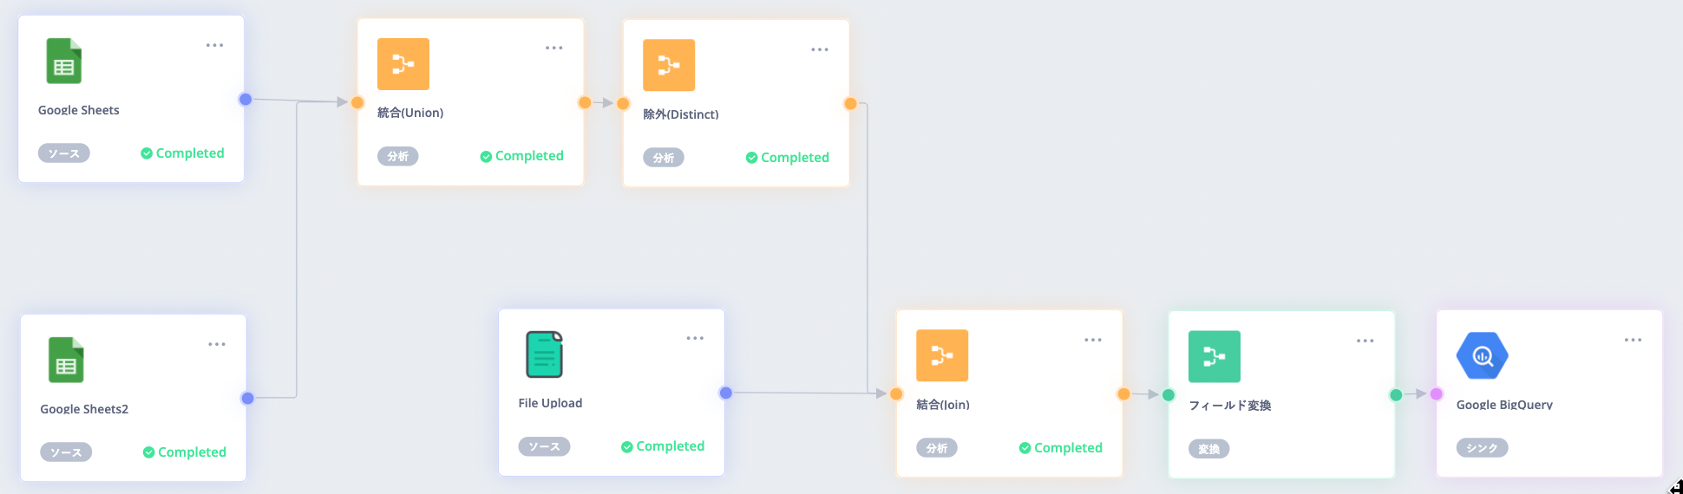Open the 結合(Join) node options menu

(x=1093, y=340)
